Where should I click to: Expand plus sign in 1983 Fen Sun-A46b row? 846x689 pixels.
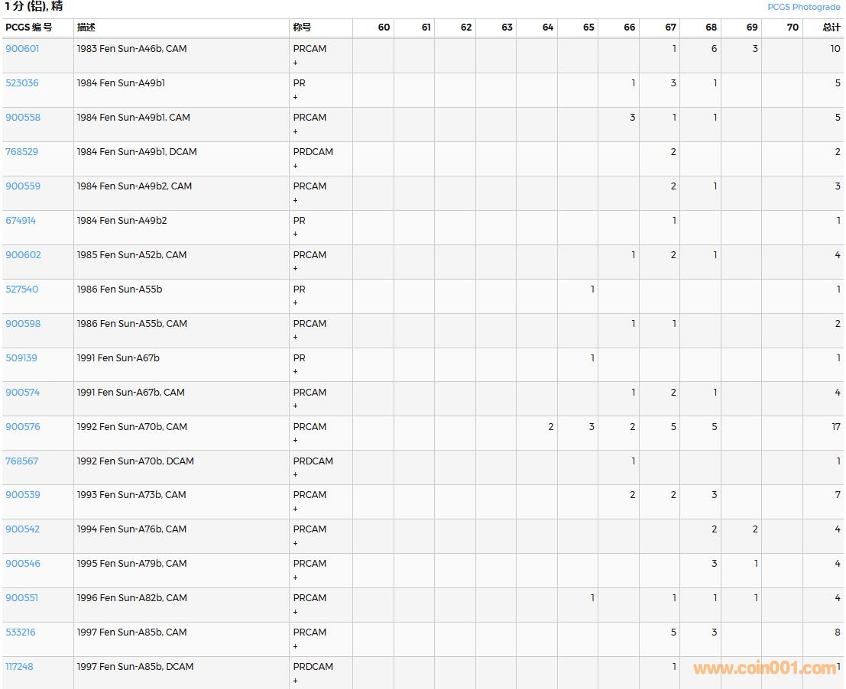296,63
